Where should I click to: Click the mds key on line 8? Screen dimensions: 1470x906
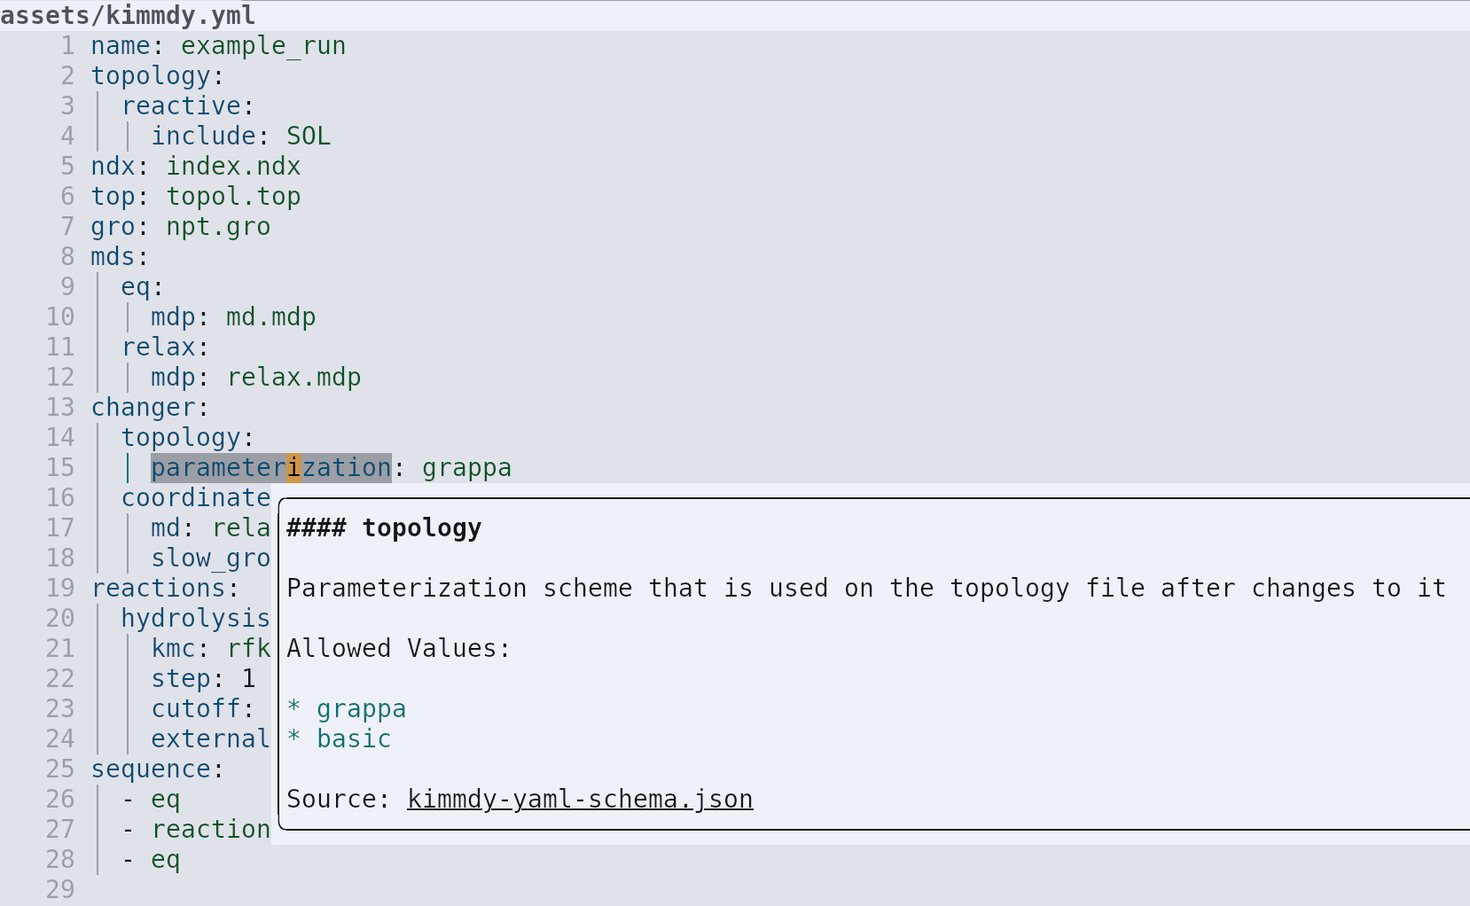tap(113, 256)
